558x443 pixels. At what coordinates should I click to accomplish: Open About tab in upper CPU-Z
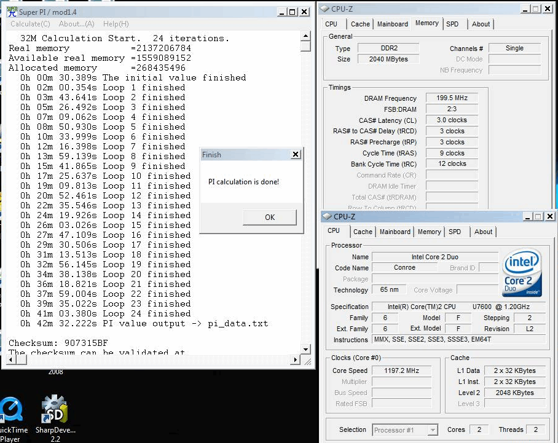pos(481,24)
